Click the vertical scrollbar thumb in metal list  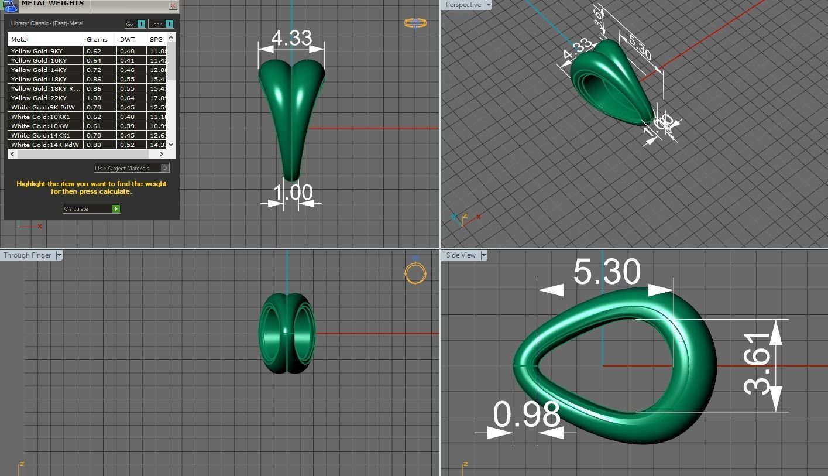171,60
